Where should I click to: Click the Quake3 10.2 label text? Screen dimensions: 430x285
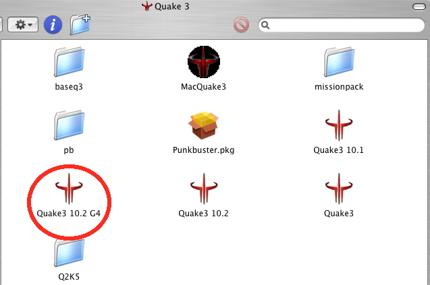click(x=203, y=214)
